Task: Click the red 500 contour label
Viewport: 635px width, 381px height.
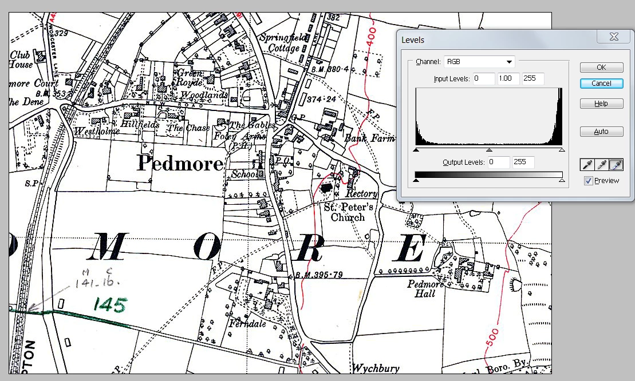Action: coord(492,338)
